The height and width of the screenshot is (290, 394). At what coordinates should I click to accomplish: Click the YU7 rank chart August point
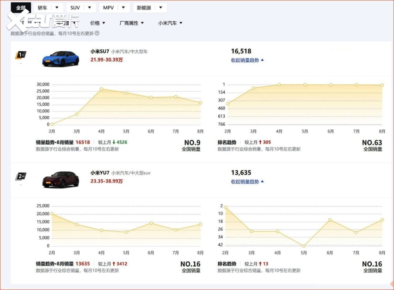coord(382,220)
